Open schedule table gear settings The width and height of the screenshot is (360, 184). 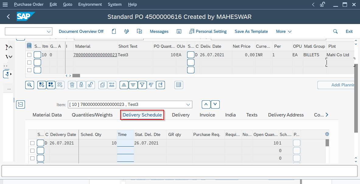[x=327, y=134]
